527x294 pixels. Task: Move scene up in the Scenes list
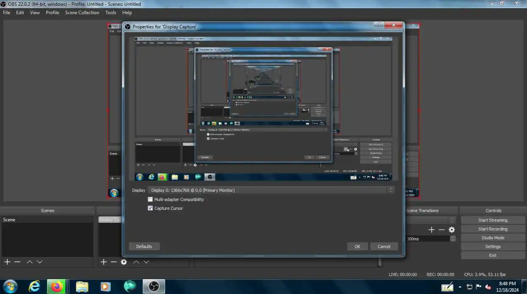point(29,262)
